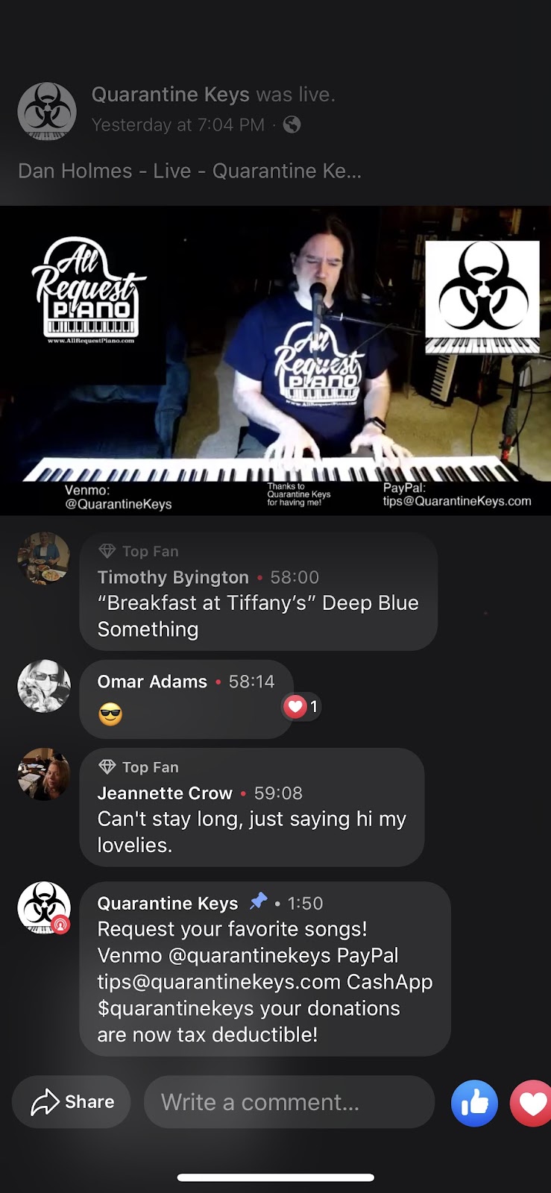Open Quarantine Keys name in post header
The image size is (551, 1193).
pos(170,94)
